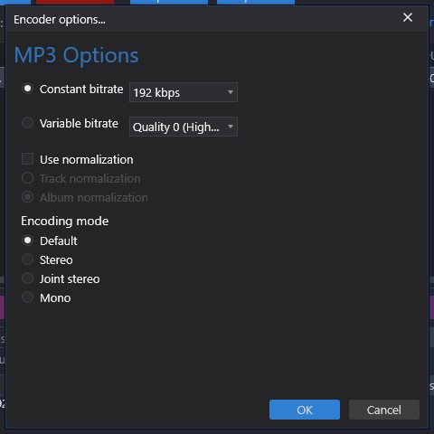The width and height of the screenshot is (434, 434).
Task: Click the MP3 Options heading
Action: pyautogui.click(x=76, y=55)
